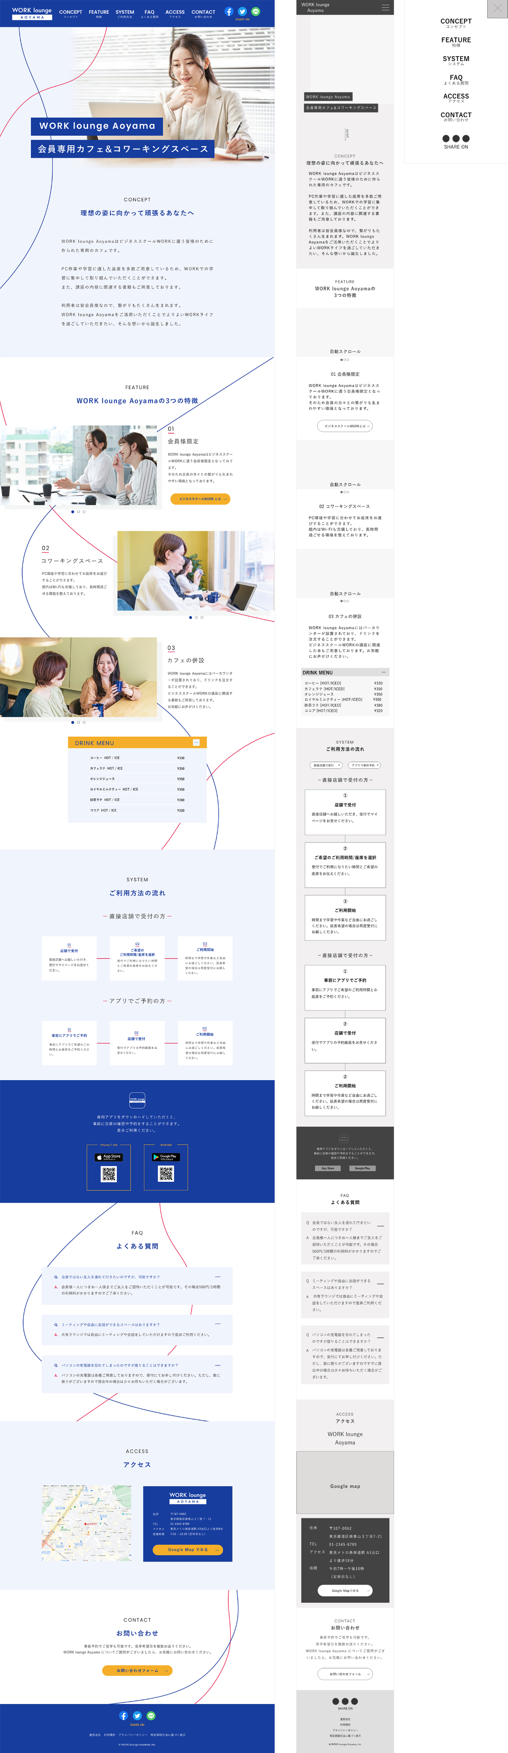The width and height of the screenshot is (508, 1753).
Task: Tap the Google Play download badge
Action: pyautogui.click(x=166, y=1156)
